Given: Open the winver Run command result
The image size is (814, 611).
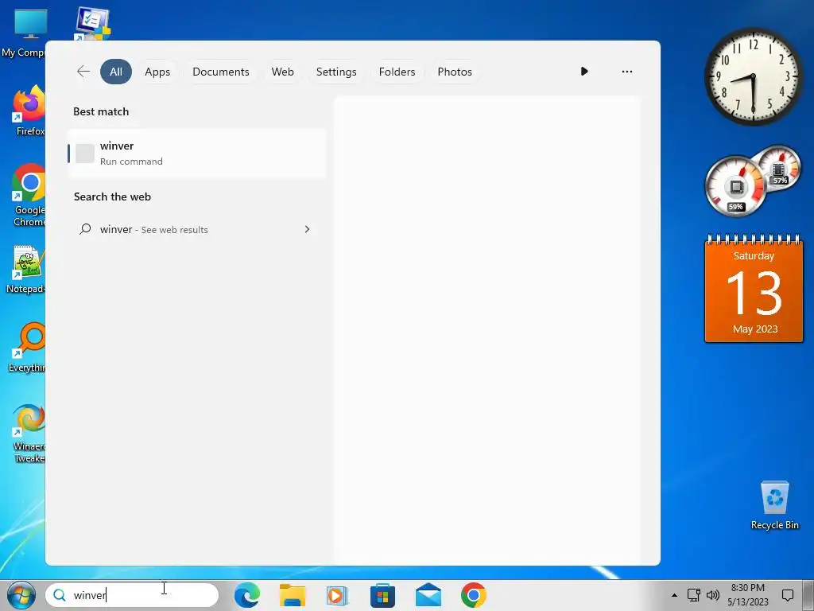Looking at the screenshot, I should 197,154.
